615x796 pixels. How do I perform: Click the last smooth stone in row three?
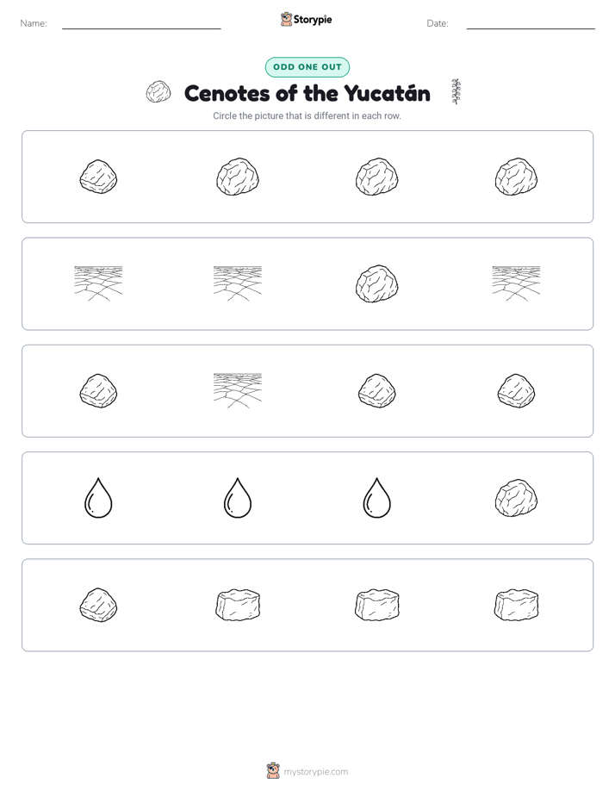click(x=516, y=391)
